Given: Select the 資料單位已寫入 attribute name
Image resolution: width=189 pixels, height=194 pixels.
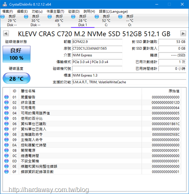Looking at the screenshot, I should 34,129.
